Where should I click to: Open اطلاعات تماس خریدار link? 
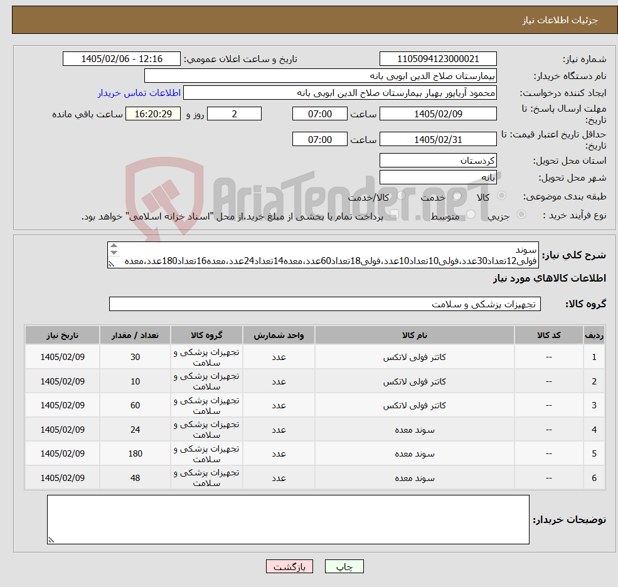click(x=139, y=93)
